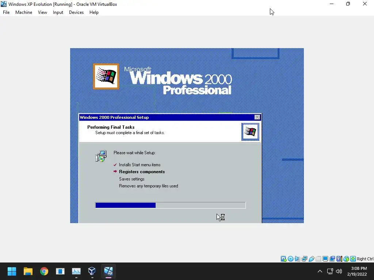Click 'Performing Final Tasks' heading

pos(111,127)
